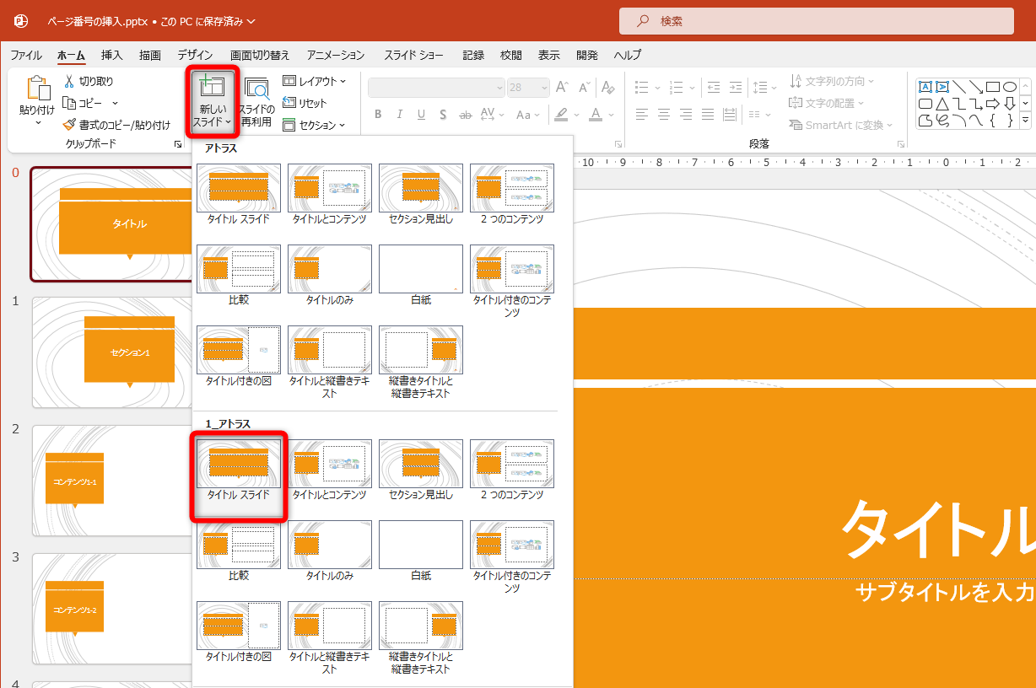Click the Align Text (文字の配置) button
The width and height of the screenshot is (1036, 688).
827,103
